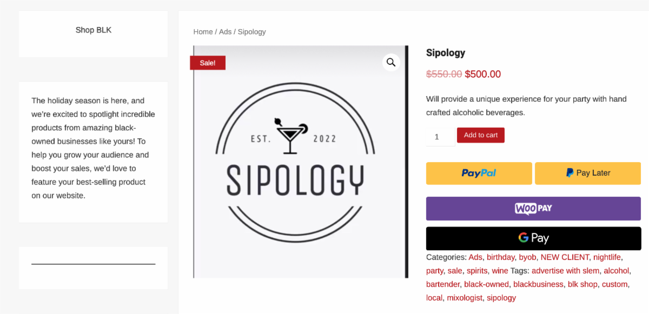Viewport: 649px width, 314px height.
Task: Browse the nightlife category link
Action: (x=607, y=257)
